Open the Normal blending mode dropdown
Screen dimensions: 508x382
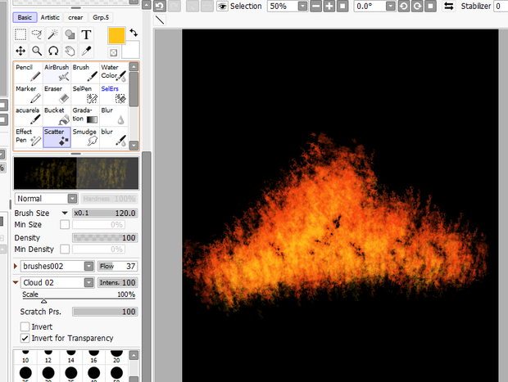[46, 199]
